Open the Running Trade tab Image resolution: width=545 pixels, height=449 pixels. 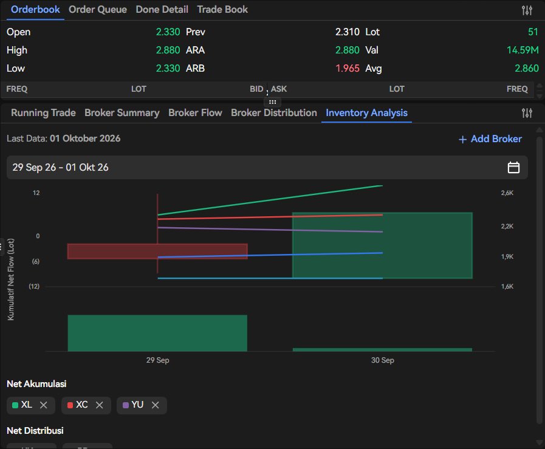pos(44,113)
